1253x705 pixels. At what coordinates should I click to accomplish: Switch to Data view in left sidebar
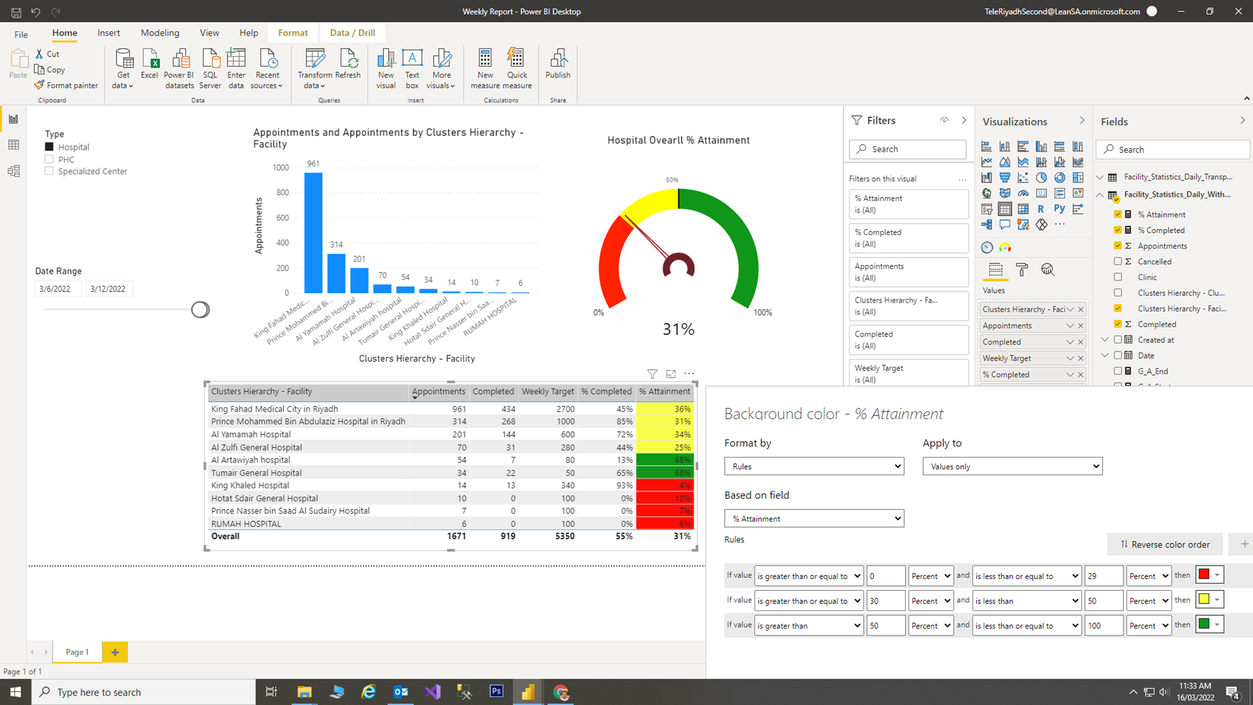point(14,145)
